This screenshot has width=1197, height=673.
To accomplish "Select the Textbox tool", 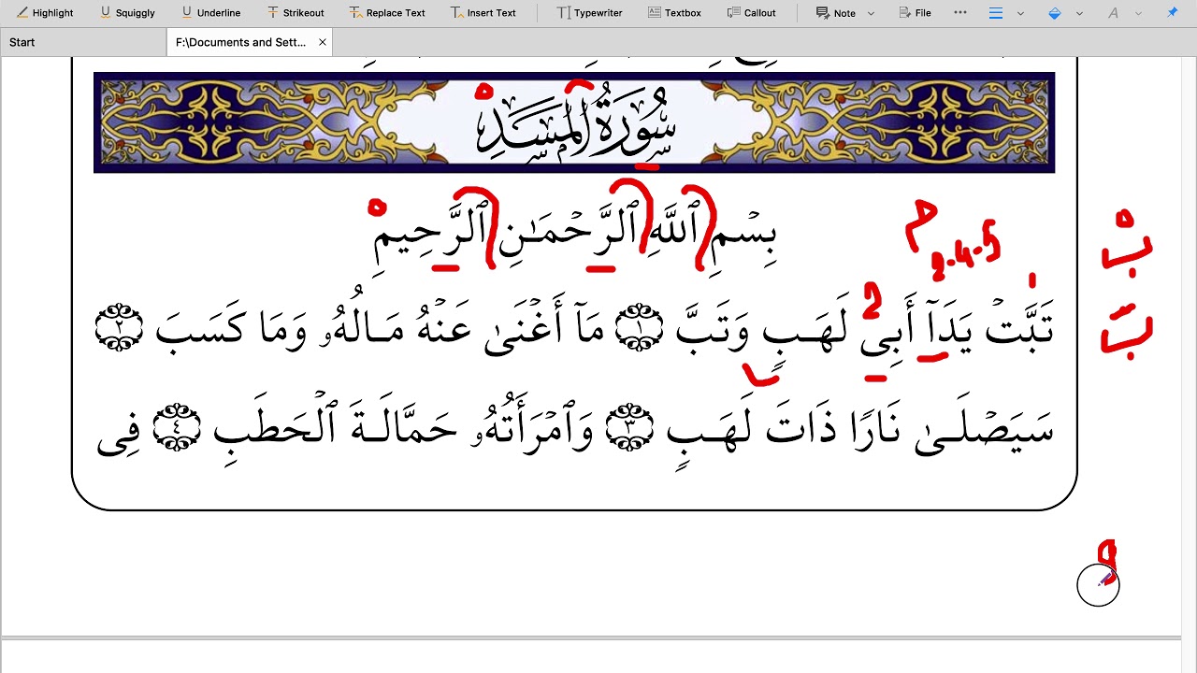I will coord(673,13).
